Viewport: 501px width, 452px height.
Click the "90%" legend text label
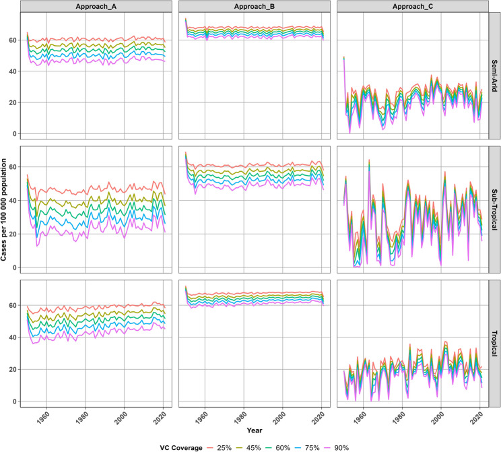coord(341,448)
